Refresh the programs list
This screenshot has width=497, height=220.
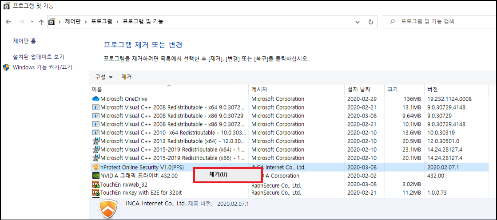tap(370, 22)
